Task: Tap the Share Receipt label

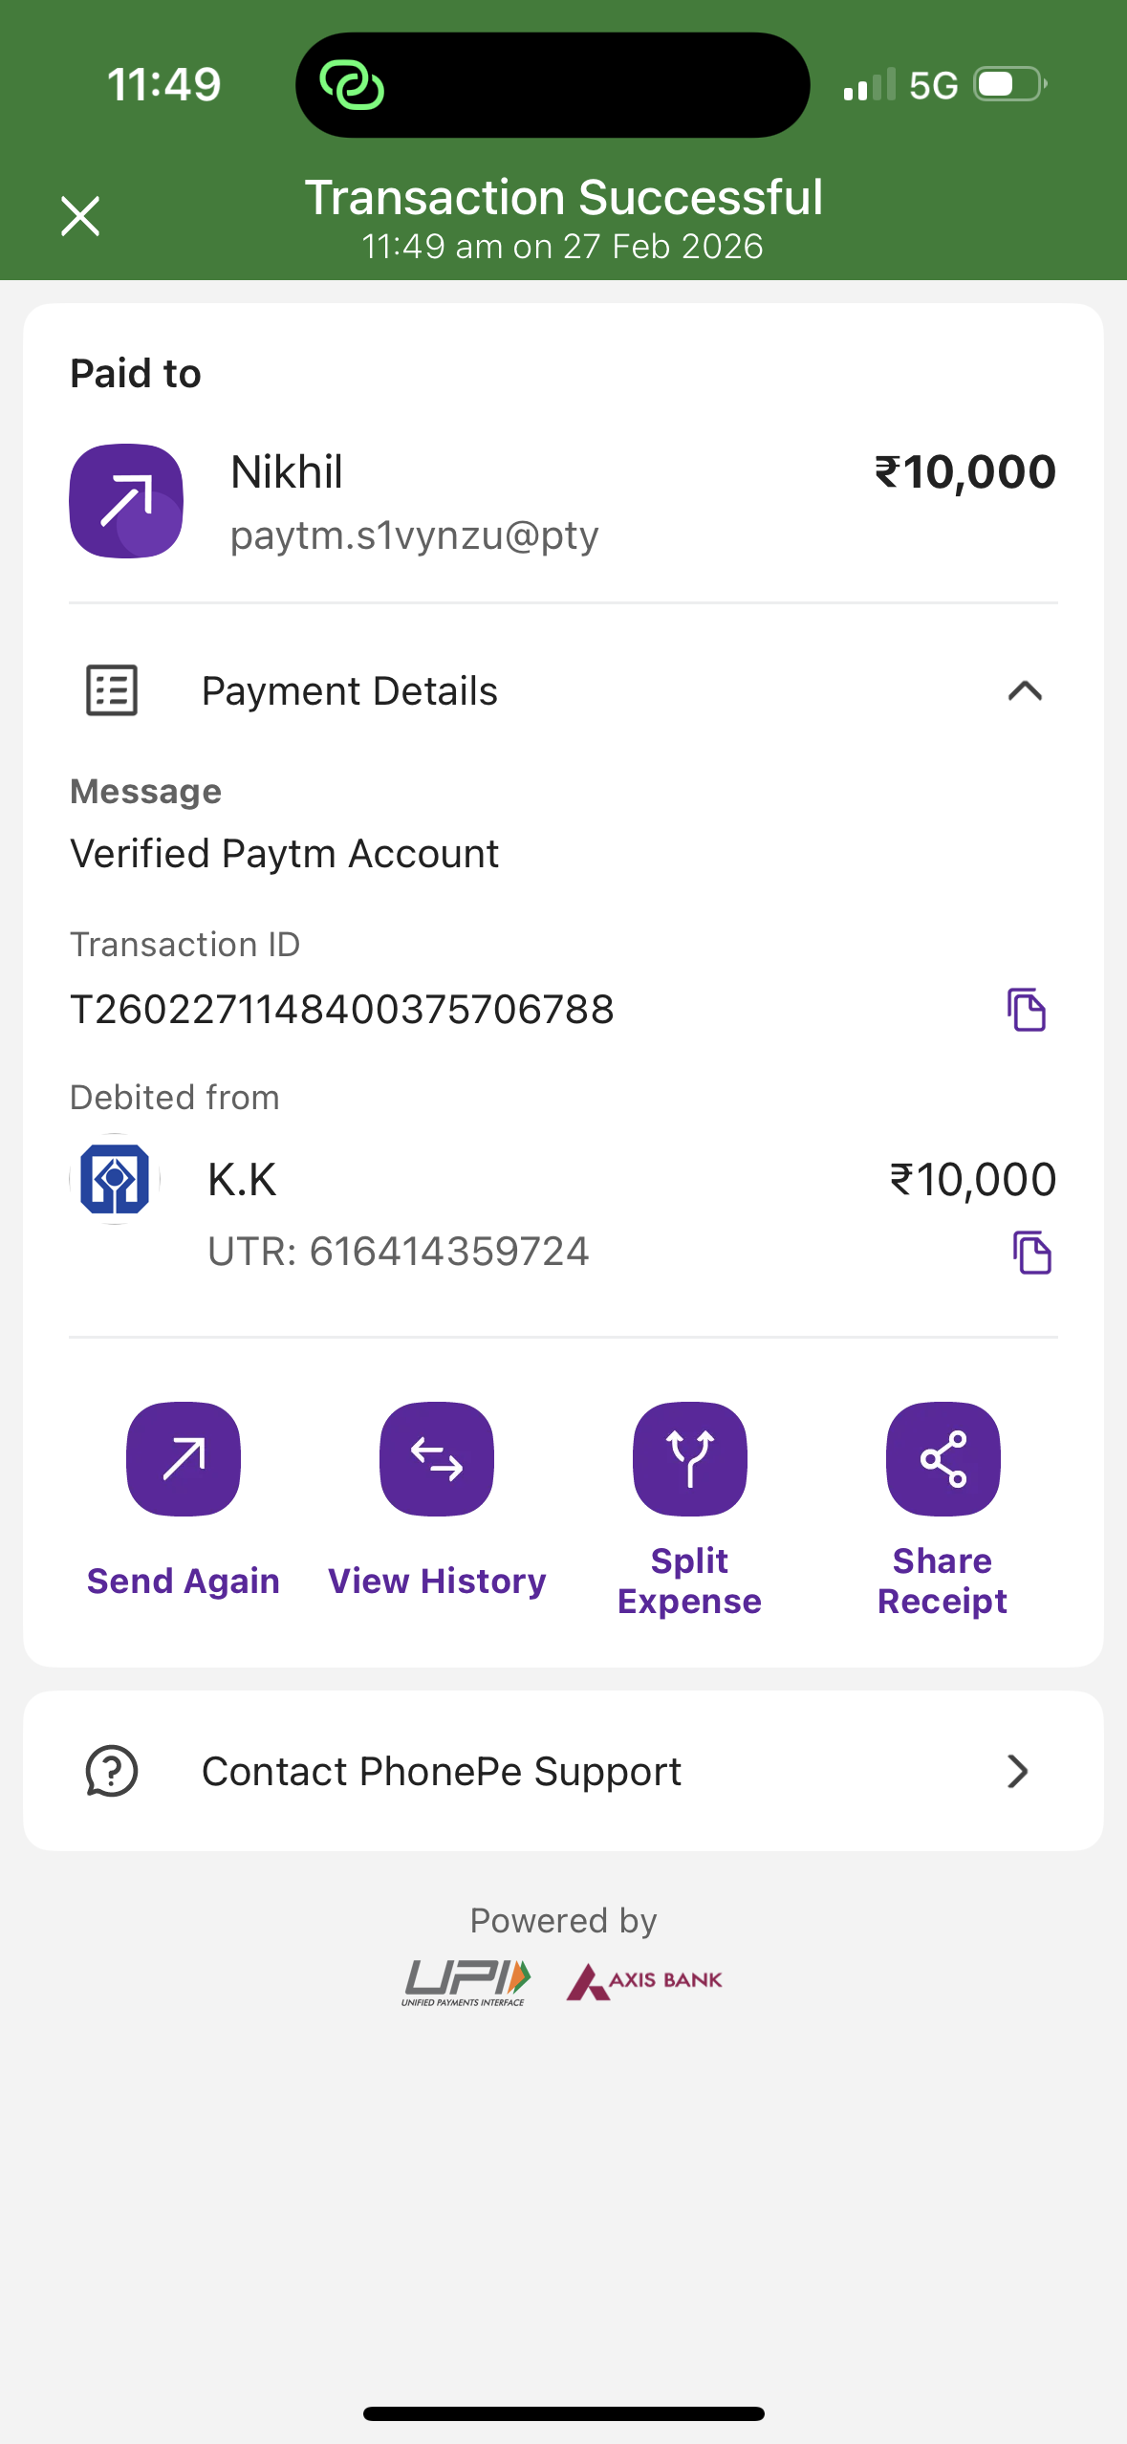Action: (x=943, y=1582)
